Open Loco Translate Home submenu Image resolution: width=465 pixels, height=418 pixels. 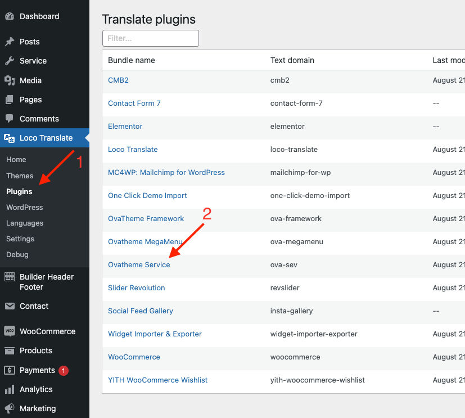pos(16,160)
